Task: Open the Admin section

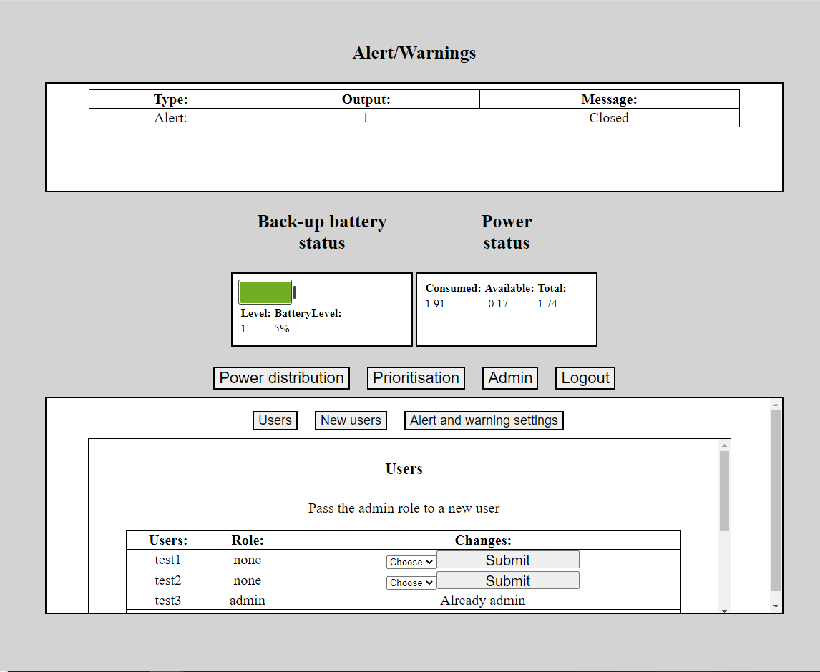Action: 510,378
